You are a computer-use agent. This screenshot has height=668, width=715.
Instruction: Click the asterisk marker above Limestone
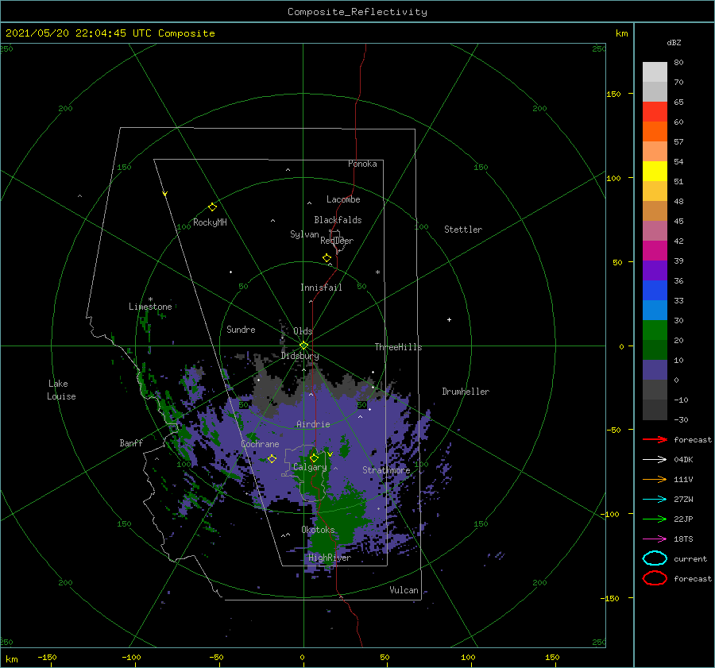(150, 299)
